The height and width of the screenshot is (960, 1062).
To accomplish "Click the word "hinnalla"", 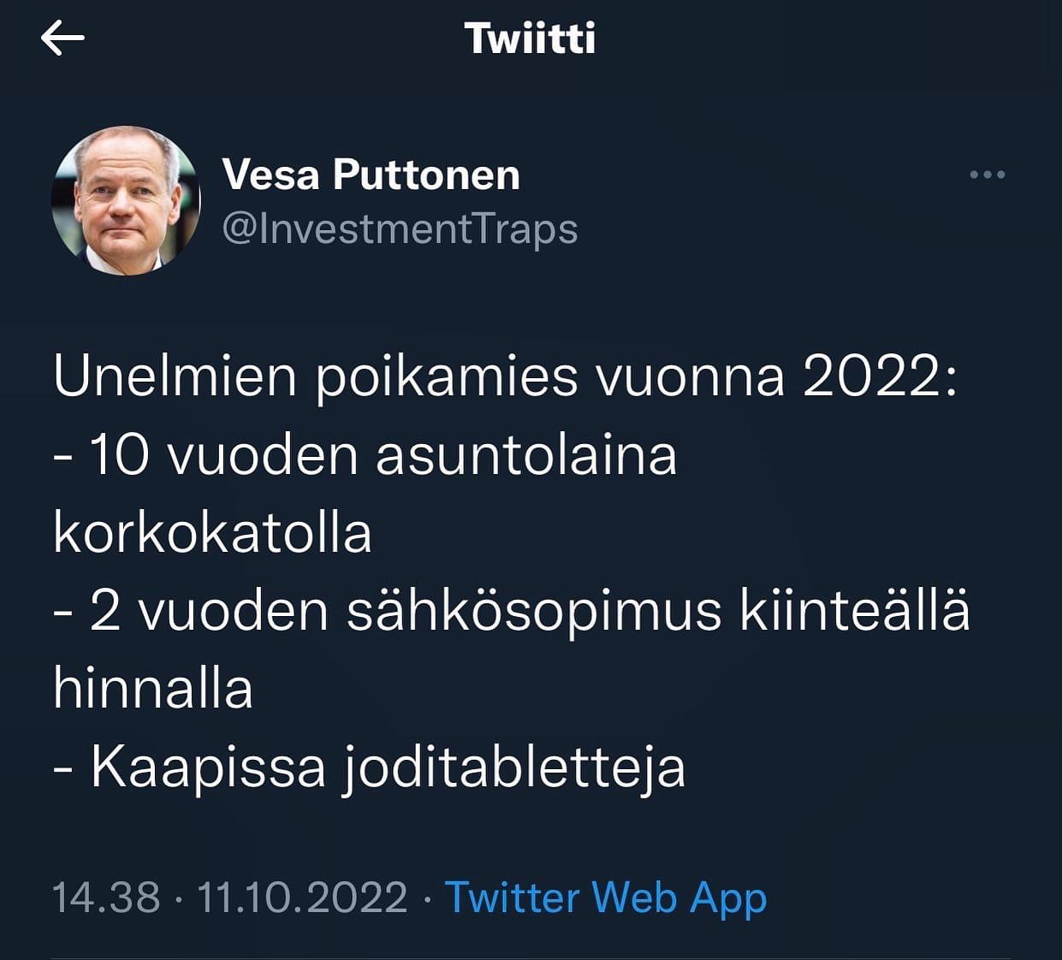I will click(153, 690).
